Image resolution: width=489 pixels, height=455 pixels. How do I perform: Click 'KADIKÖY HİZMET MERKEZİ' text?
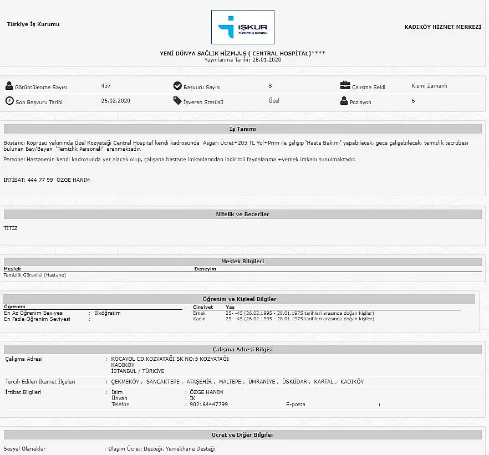click(443, 27)
